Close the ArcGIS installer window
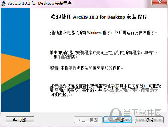The width and height of the screenshot is (168, 127). (x=160, y=2)
